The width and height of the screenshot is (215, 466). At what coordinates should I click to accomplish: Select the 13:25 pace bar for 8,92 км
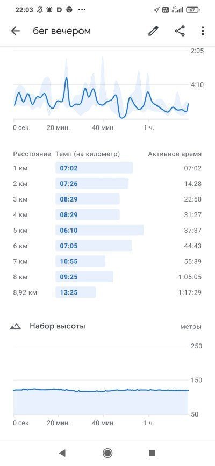(x=76, y=292)
